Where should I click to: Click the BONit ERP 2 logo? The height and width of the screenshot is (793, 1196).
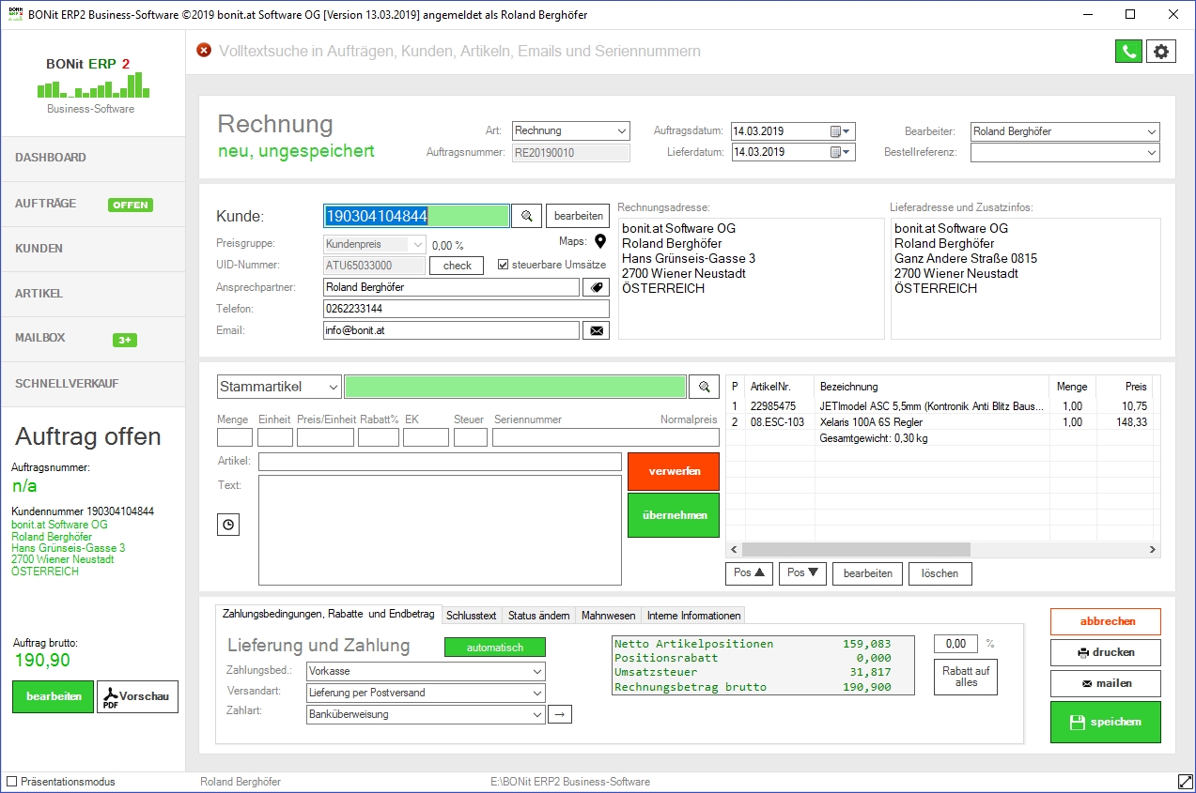91,84
